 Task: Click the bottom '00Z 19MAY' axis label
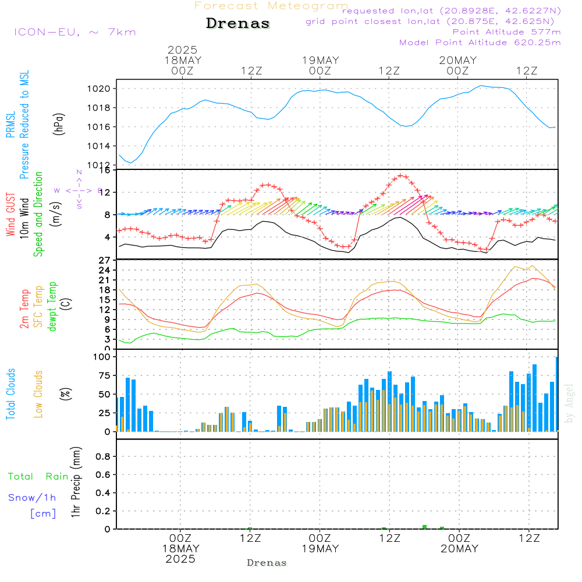320,544
